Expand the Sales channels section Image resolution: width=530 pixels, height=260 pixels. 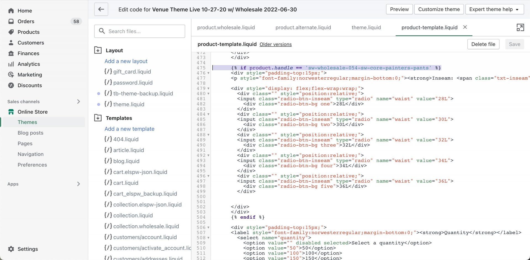pyautogui.click(x=78, y=101)
